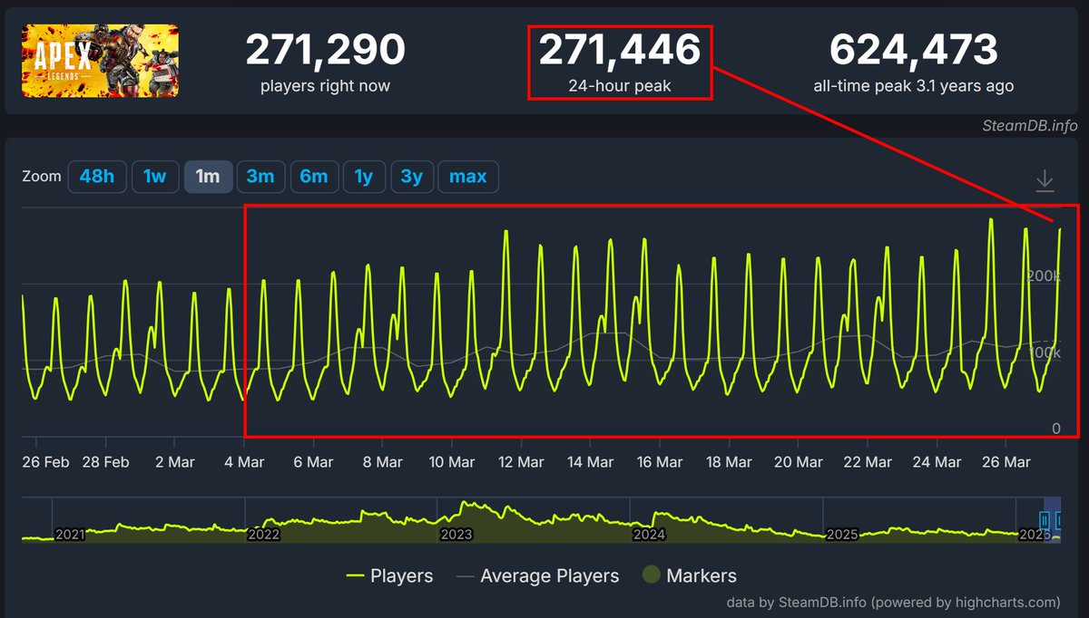Switch chart zoom to 3m

(x=260, y=177)
